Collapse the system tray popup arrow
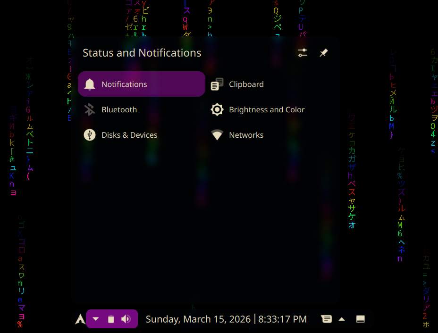438x333 pixels. (x=96, y=319)
